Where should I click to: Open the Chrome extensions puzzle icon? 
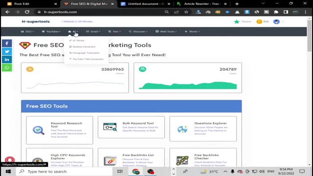tap(276, 12)
